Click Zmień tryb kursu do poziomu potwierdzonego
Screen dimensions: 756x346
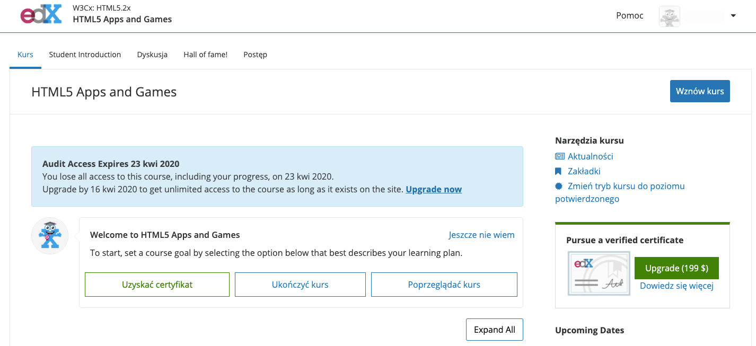point(620,192)
